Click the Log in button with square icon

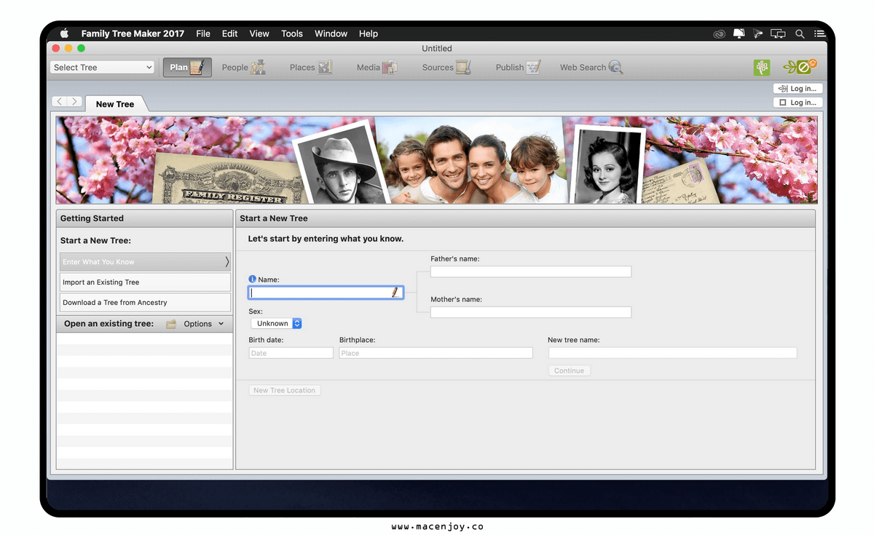798,103
